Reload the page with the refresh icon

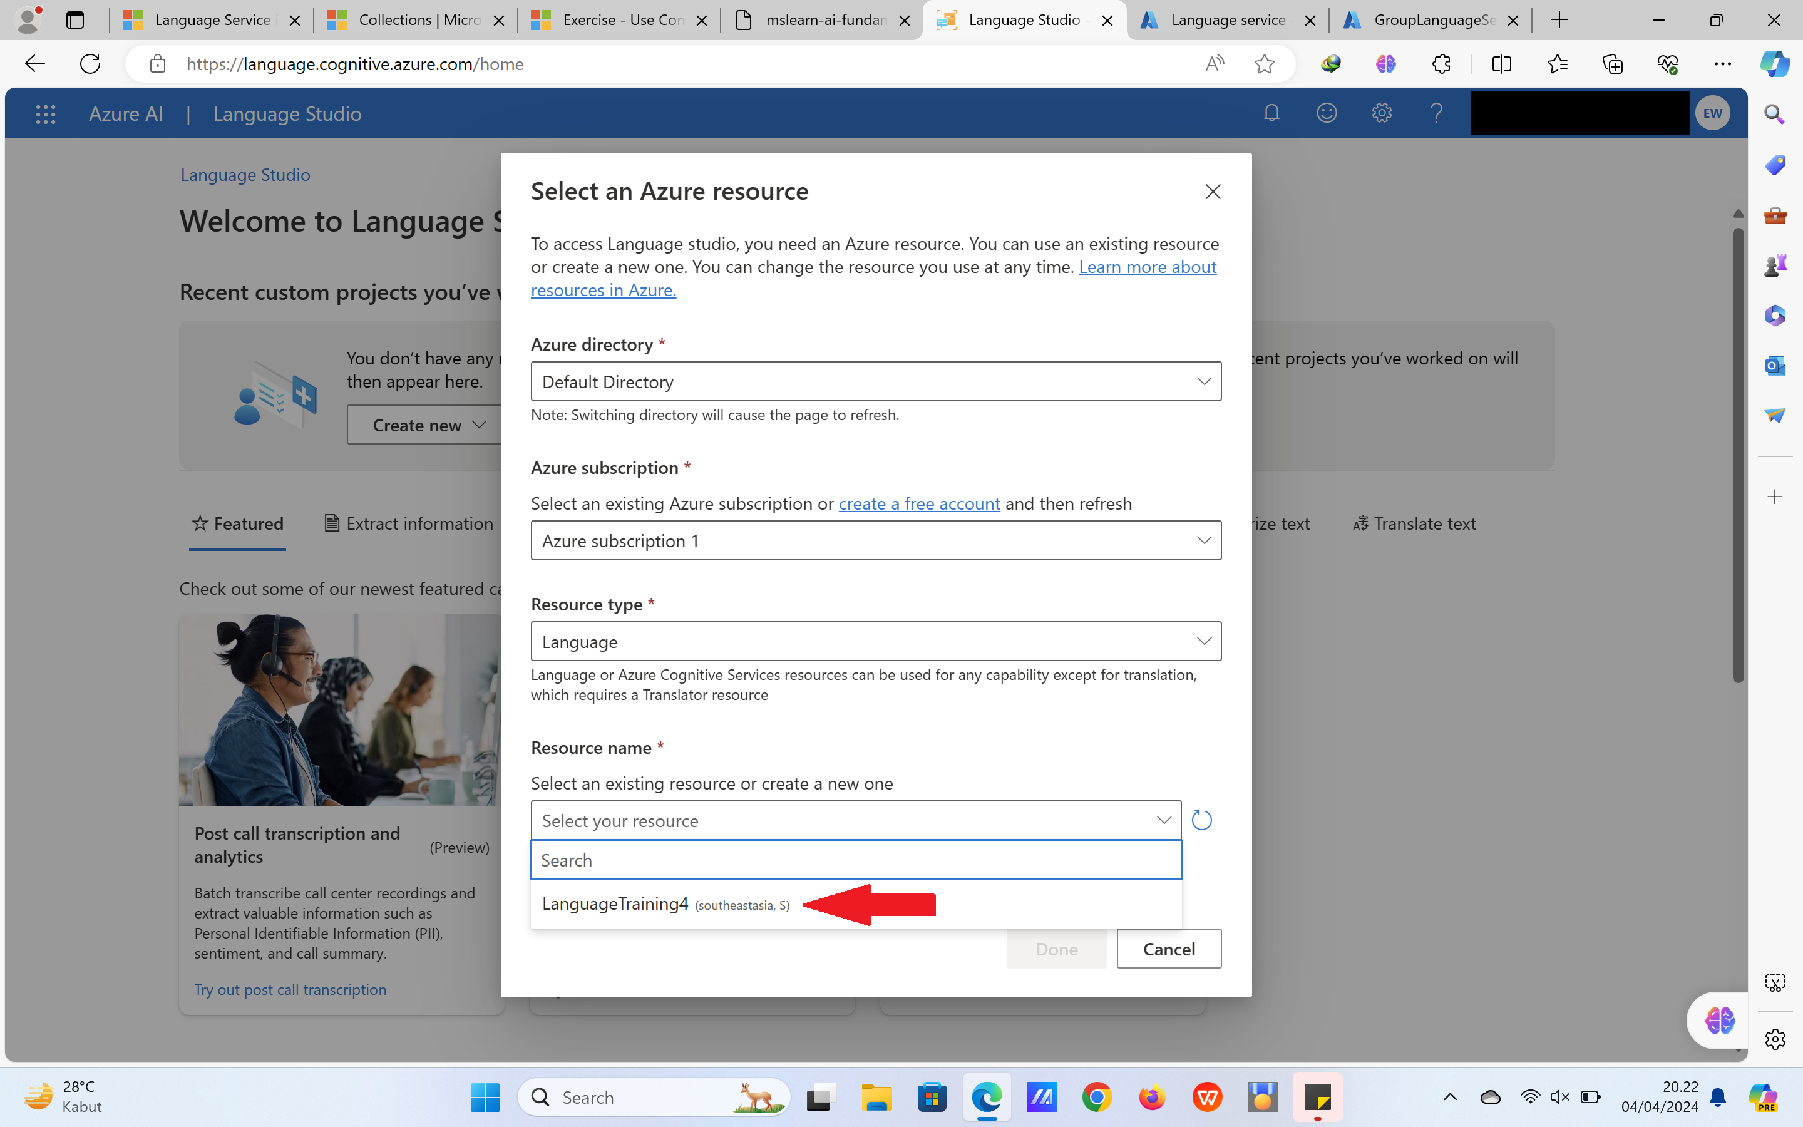point(90,64)
